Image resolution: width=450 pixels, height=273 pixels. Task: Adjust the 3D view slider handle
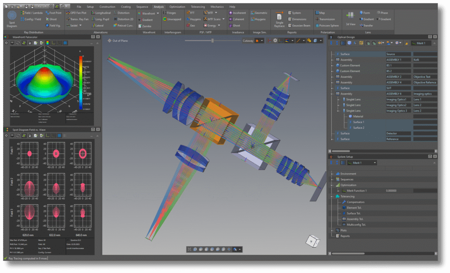(213, 40)
